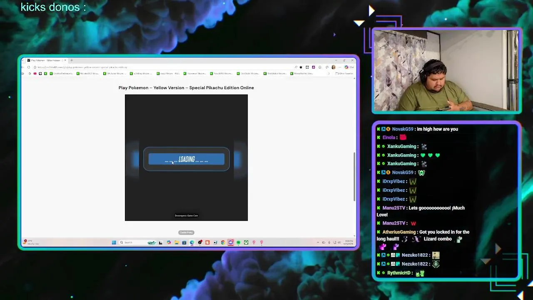Switch to Microsoft Edge on taskbar
The image size is (533, 300).
[x=192, y=242]
